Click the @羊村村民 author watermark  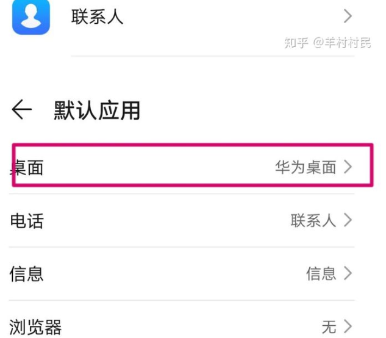[x=342, y=43]
